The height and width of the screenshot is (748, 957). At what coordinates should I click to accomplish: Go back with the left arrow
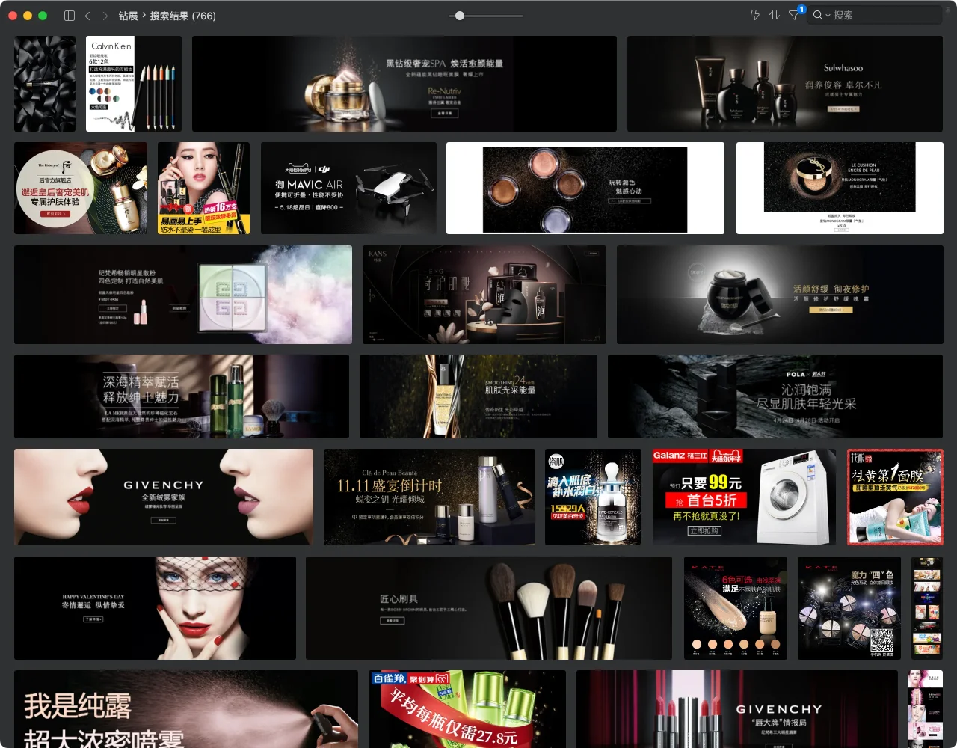pos(87,16)
